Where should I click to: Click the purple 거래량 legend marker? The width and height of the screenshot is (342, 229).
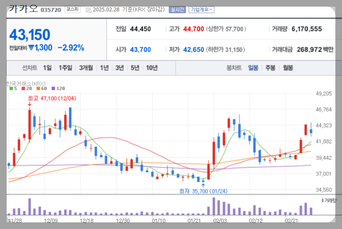click(x=323, y=200)
